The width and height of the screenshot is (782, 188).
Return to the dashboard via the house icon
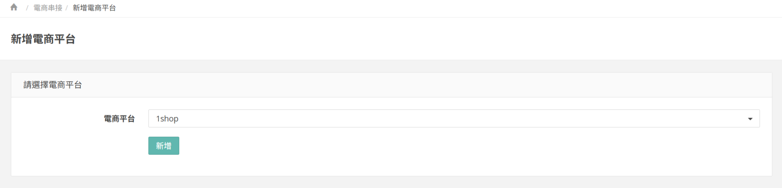pyautogui.click(x=14, y=7)
